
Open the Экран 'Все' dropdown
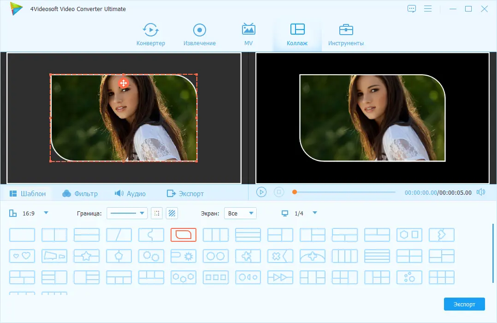pos(240,213)
